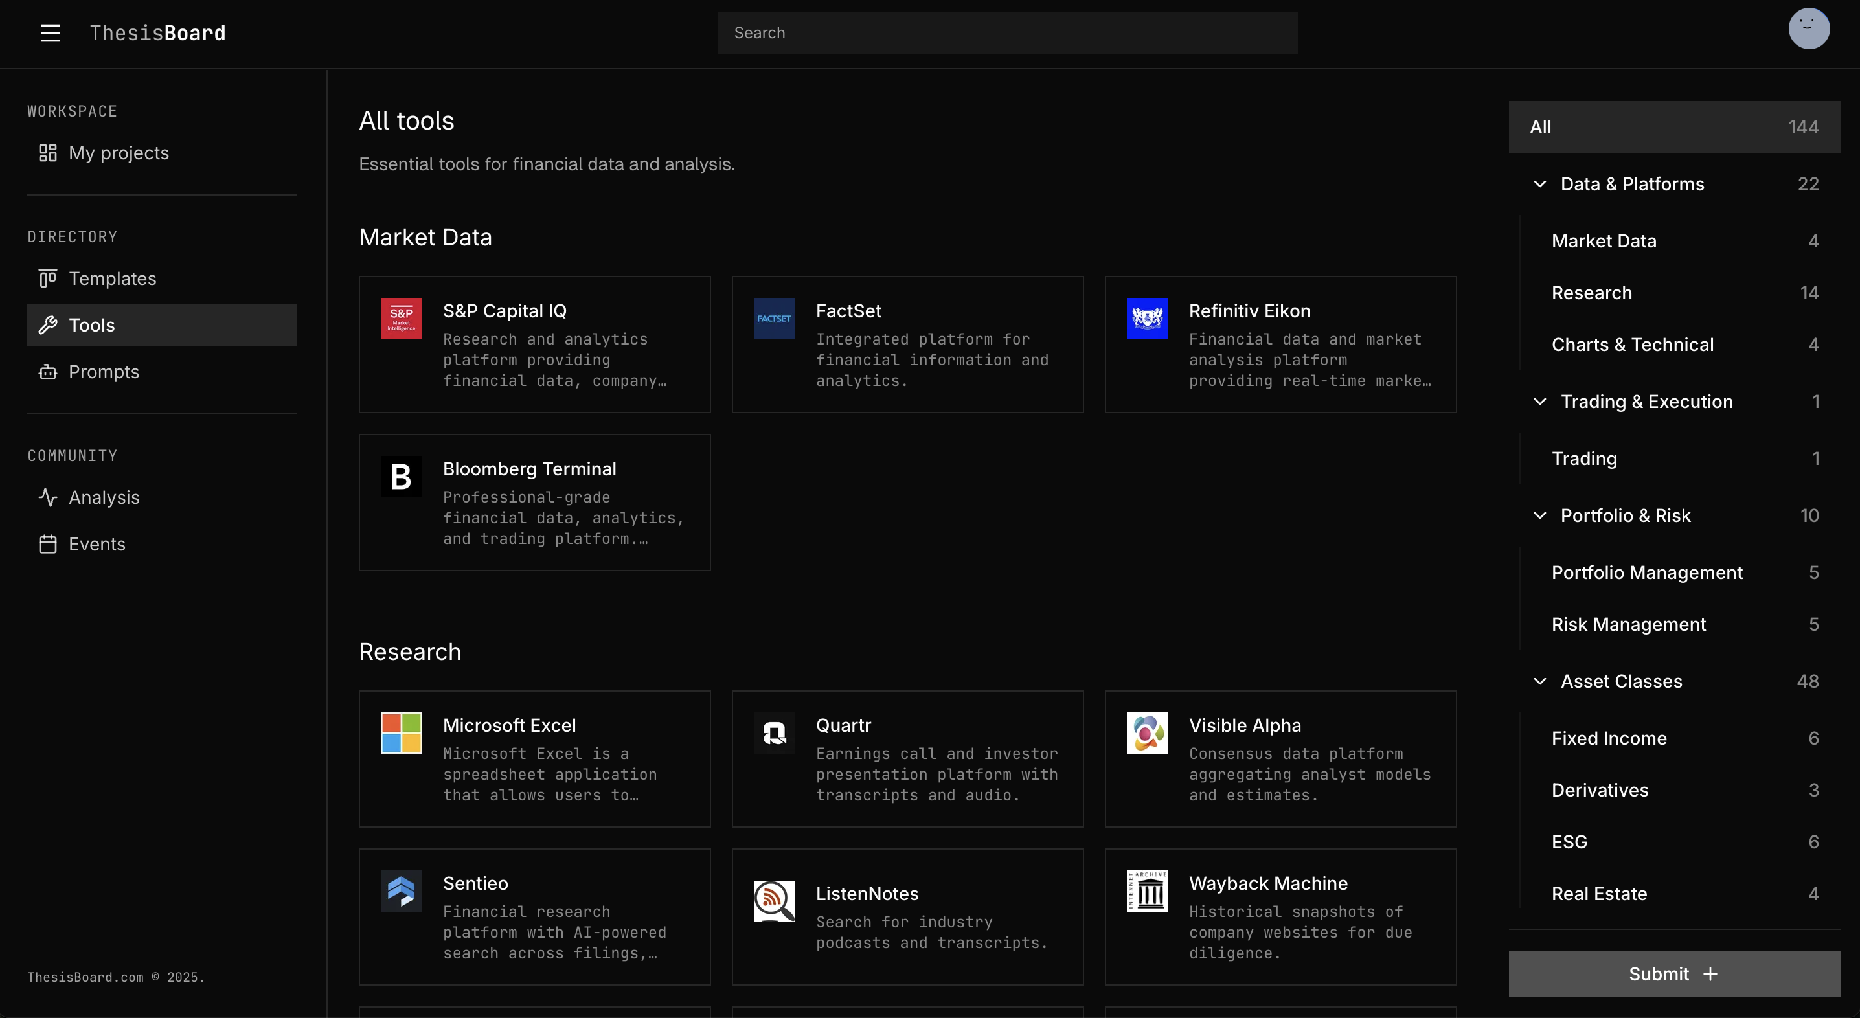Click the Events calendar icon
The width and height of the screenshot is (1860, 1018).
[x=48, y=544]
